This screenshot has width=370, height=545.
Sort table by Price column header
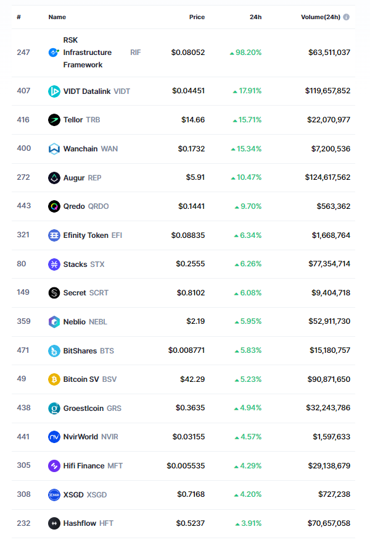(x=197, y=17)
